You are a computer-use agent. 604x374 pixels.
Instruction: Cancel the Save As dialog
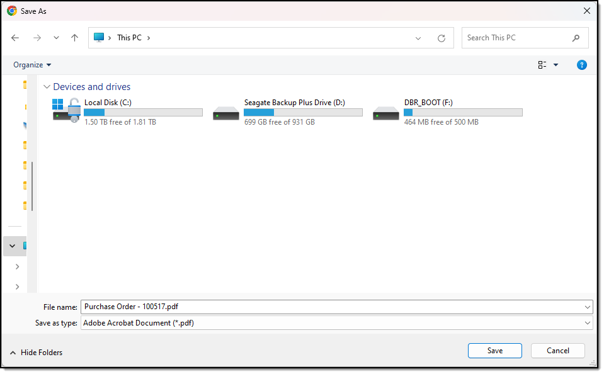coord(558,351)
